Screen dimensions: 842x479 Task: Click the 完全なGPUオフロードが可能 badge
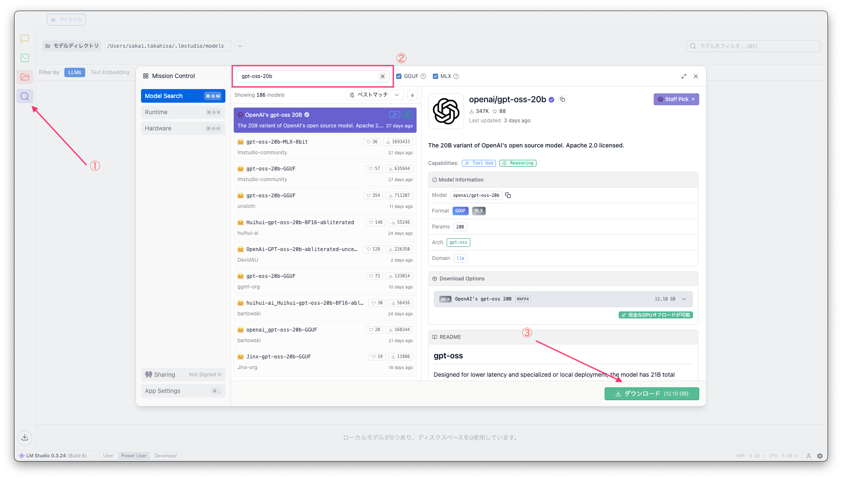pos(655,315)
